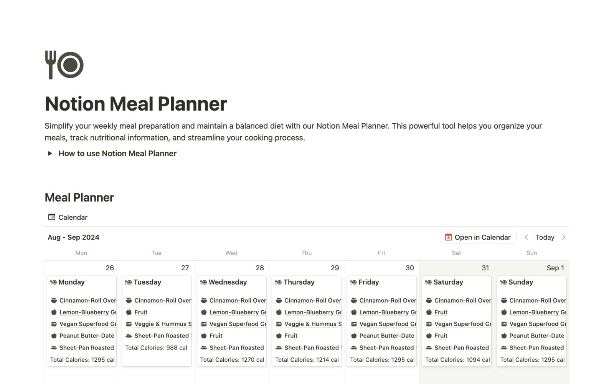Open Monday's Peanut Butter-Date snack link
The width and height of the screenshot is (614, 384).
coord(87,336)
